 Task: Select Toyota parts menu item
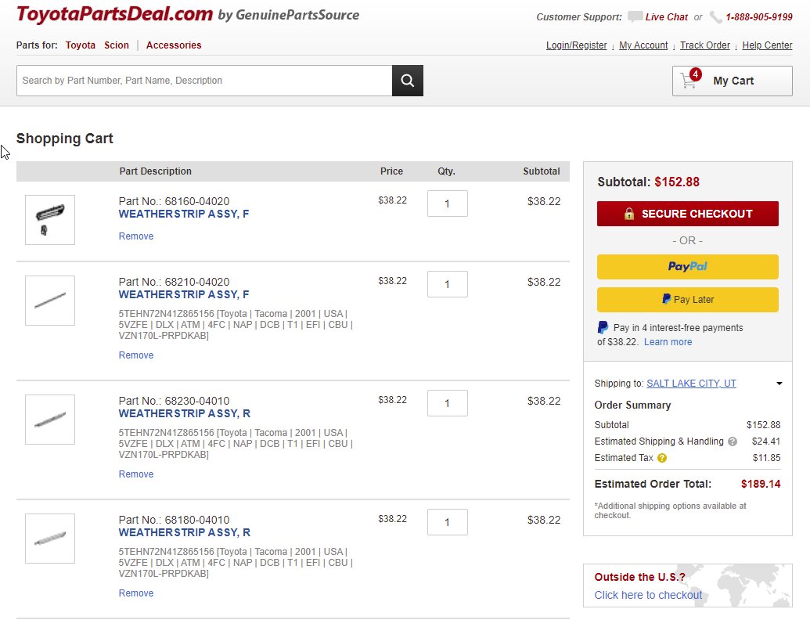80,45
